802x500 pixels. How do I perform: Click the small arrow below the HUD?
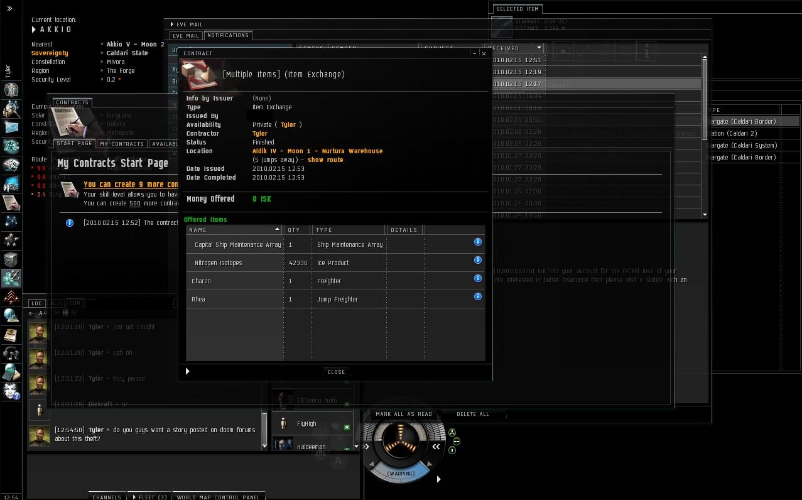tap(438, 479)
